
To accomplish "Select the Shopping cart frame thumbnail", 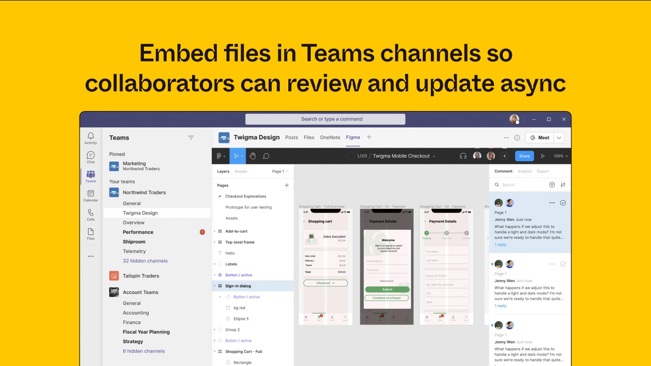I will pos(325,267).
